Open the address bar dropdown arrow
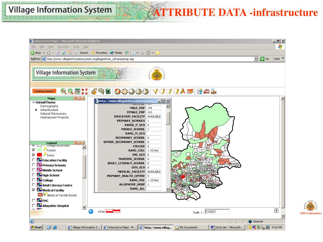 pos(256,59)
